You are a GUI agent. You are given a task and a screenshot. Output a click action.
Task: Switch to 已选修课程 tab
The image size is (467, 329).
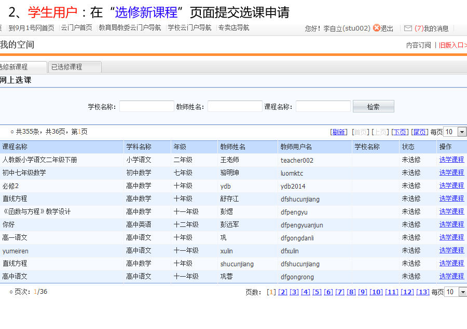(75, 67)
